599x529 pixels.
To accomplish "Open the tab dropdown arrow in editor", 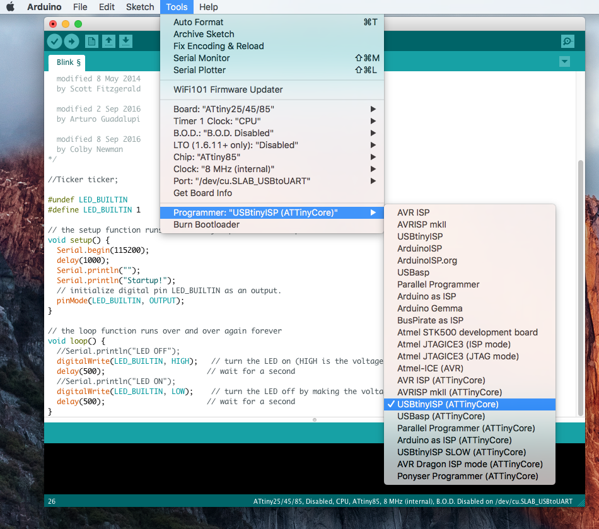I will coord(564,62).
